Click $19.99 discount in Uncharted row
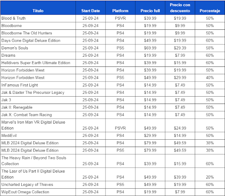The image size is (225, 196). coord(180,184)
